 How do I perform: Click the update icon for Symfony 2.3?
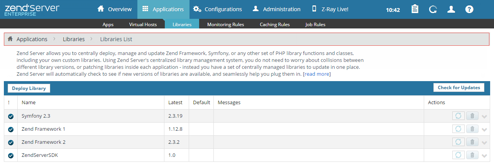(458, 116)
